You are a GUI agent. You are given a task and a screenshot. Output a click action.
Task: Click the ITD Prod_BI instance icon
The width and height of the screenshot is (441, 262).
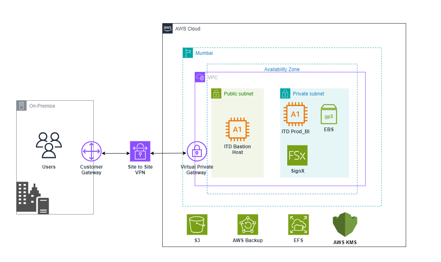tap(295, 114)
